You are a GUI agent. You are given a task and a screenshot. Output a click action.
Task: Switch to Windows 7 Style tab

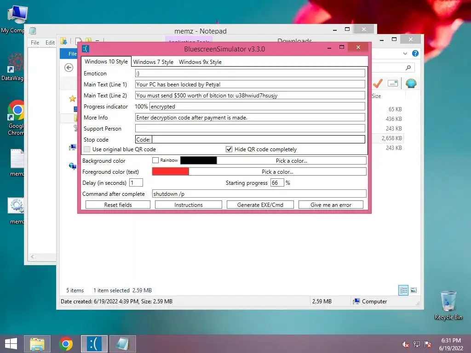(x=153, y=62)
